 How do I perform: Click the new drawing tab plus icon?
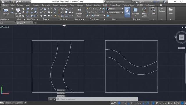tap(36, 23)
